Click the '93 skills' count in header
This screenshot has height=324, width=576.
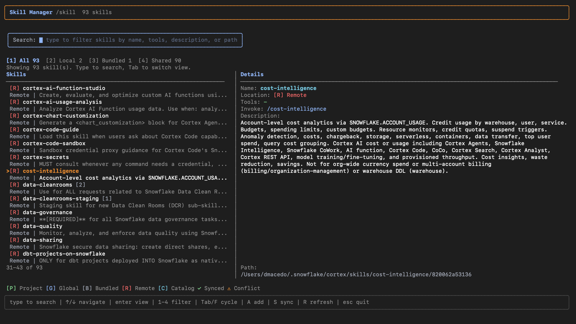point(97,12)
